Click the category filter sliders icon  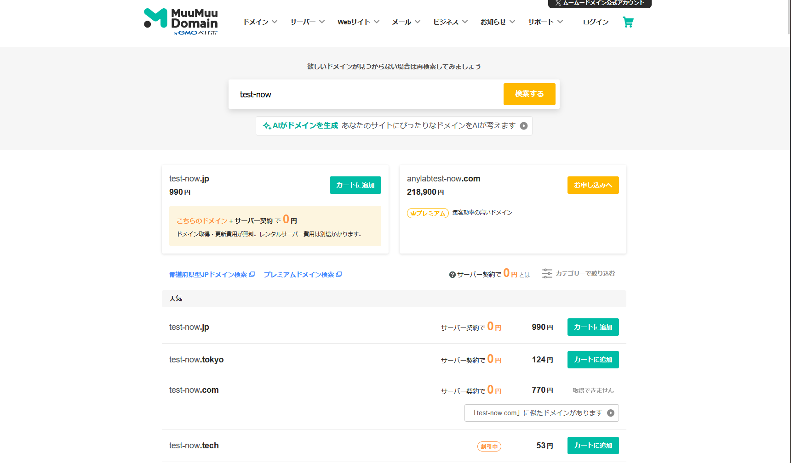click(x=547, y=273)
